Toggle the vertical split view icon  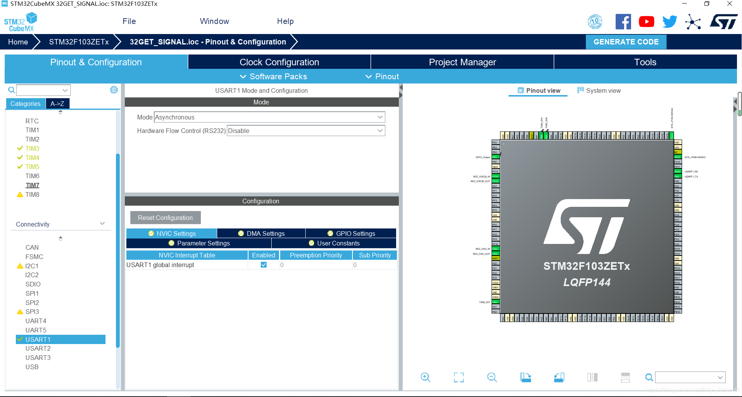click(x=592, y=377)
